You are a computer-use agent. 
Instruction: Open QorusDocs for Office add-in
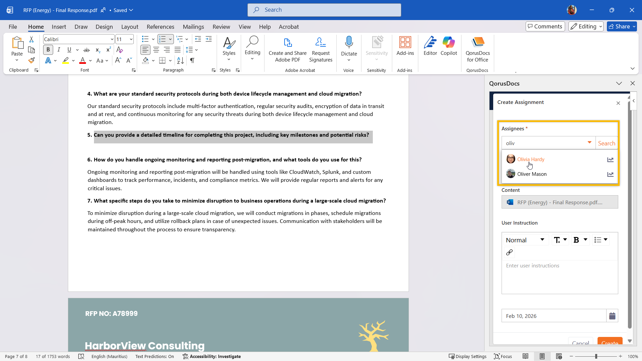(477, 49)
